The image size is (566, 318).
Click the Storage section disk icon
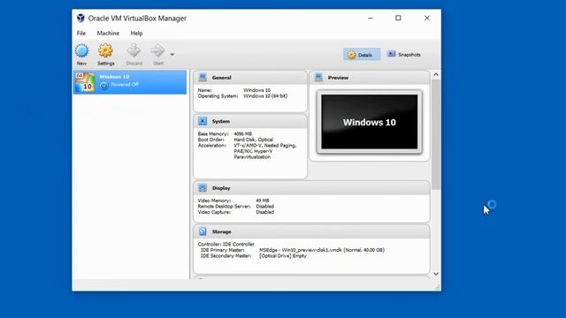(203, 231)
